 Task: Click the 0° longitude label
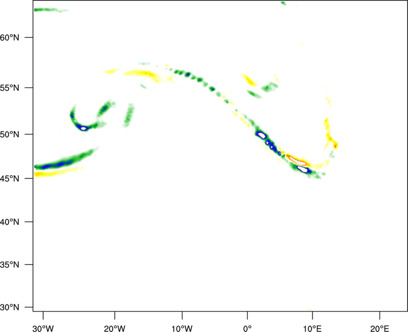coord(247,328)
